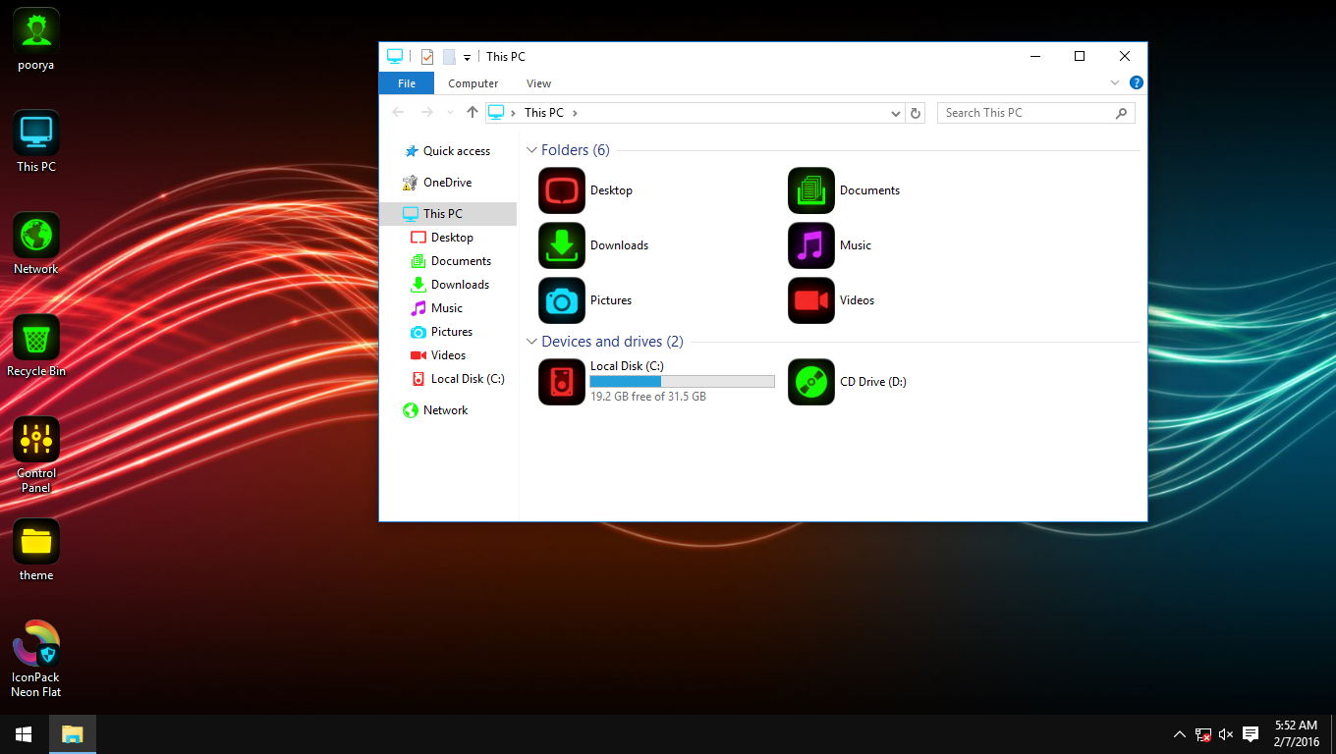Open File Explorer from the taskbar
The height and width of the screenshot is (754, 1336).
[72, 733]
